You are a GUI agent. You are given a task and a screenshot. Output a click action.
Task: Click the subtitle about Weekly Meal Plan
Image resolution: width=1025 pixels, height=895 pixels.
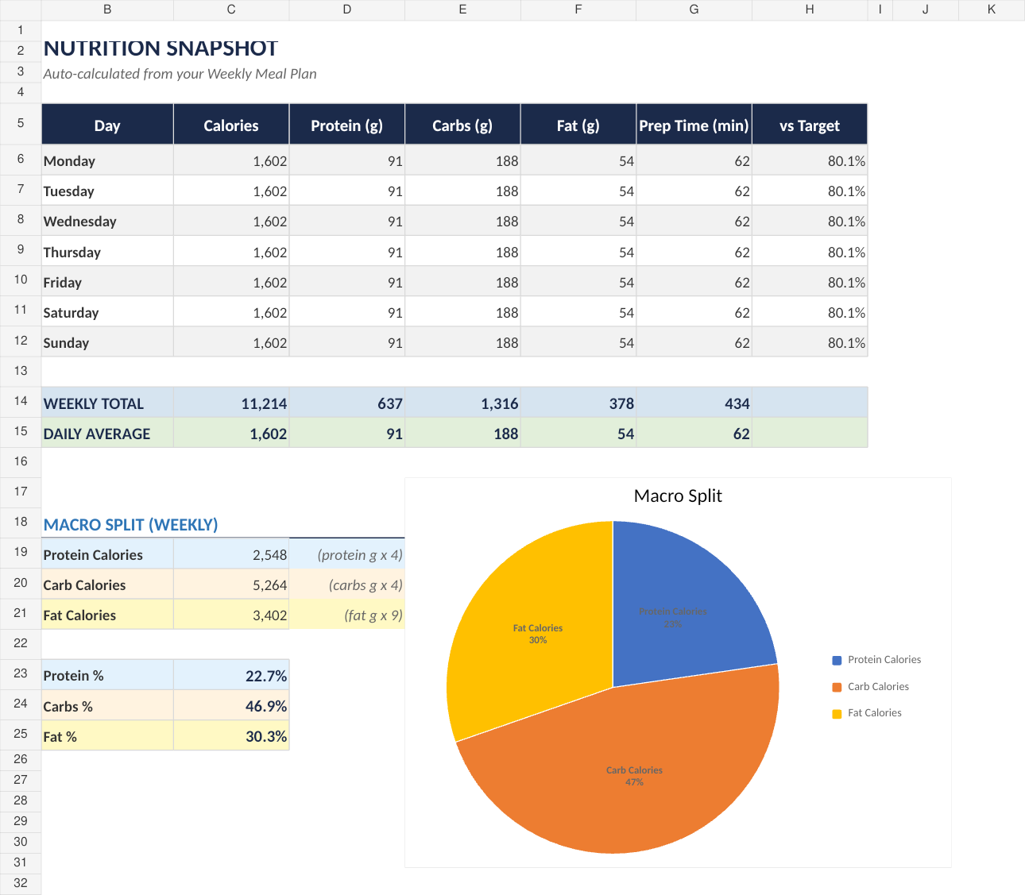pos(180,74)
